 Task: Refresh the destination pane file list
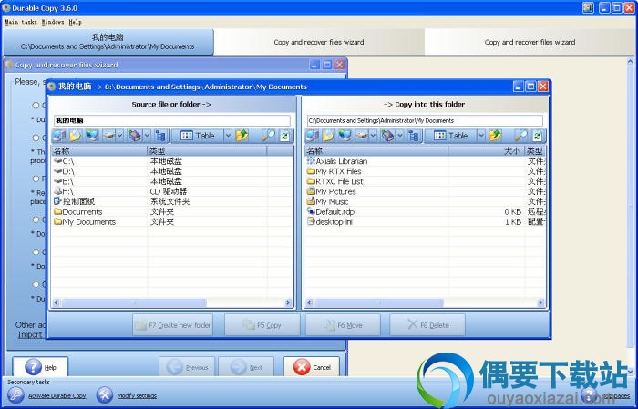coord(538,136)
